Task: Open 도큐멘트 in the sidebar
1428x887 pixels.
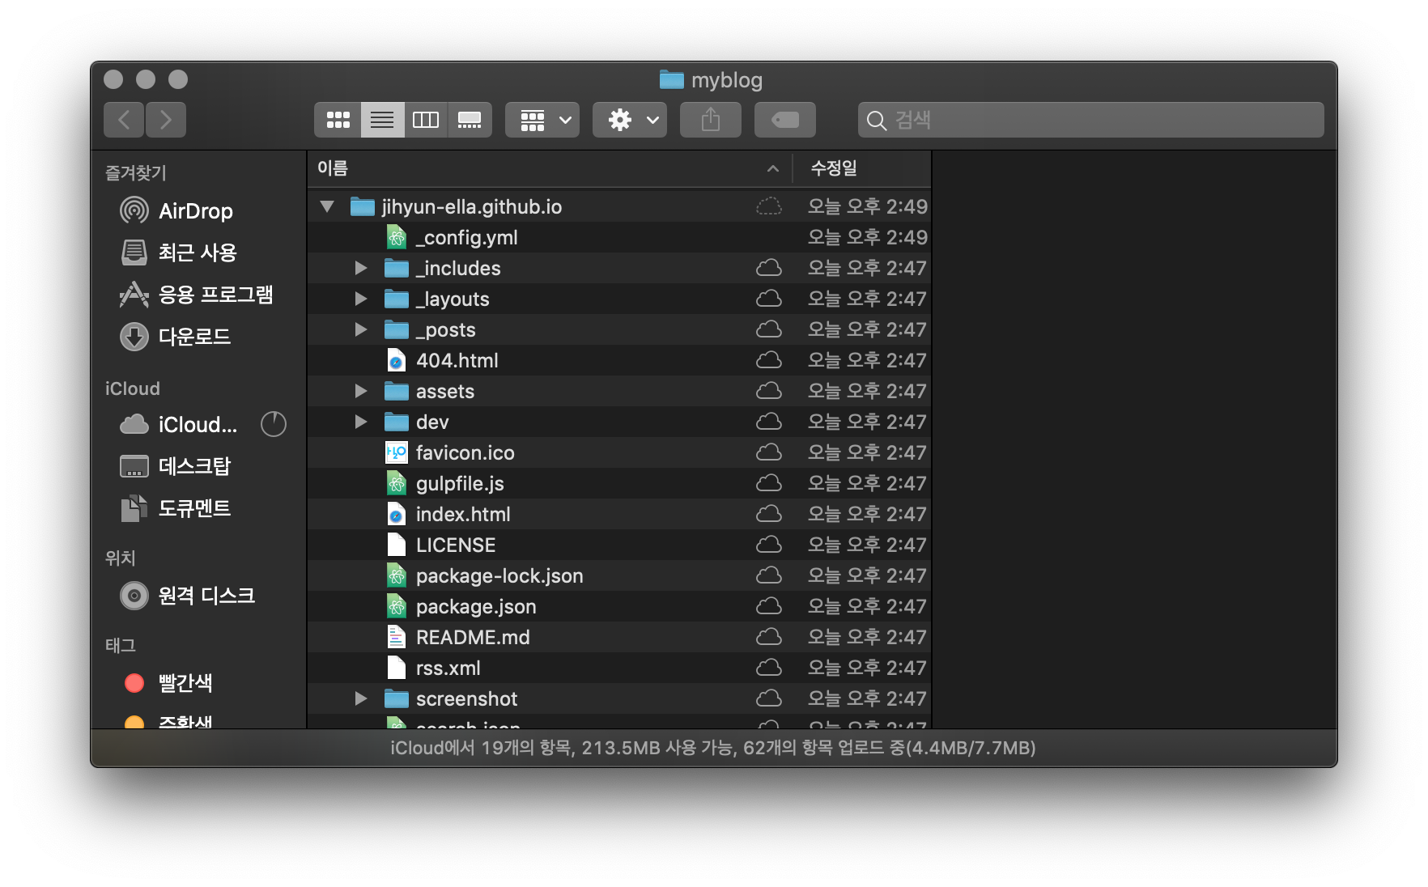Action: coord(175,509)
